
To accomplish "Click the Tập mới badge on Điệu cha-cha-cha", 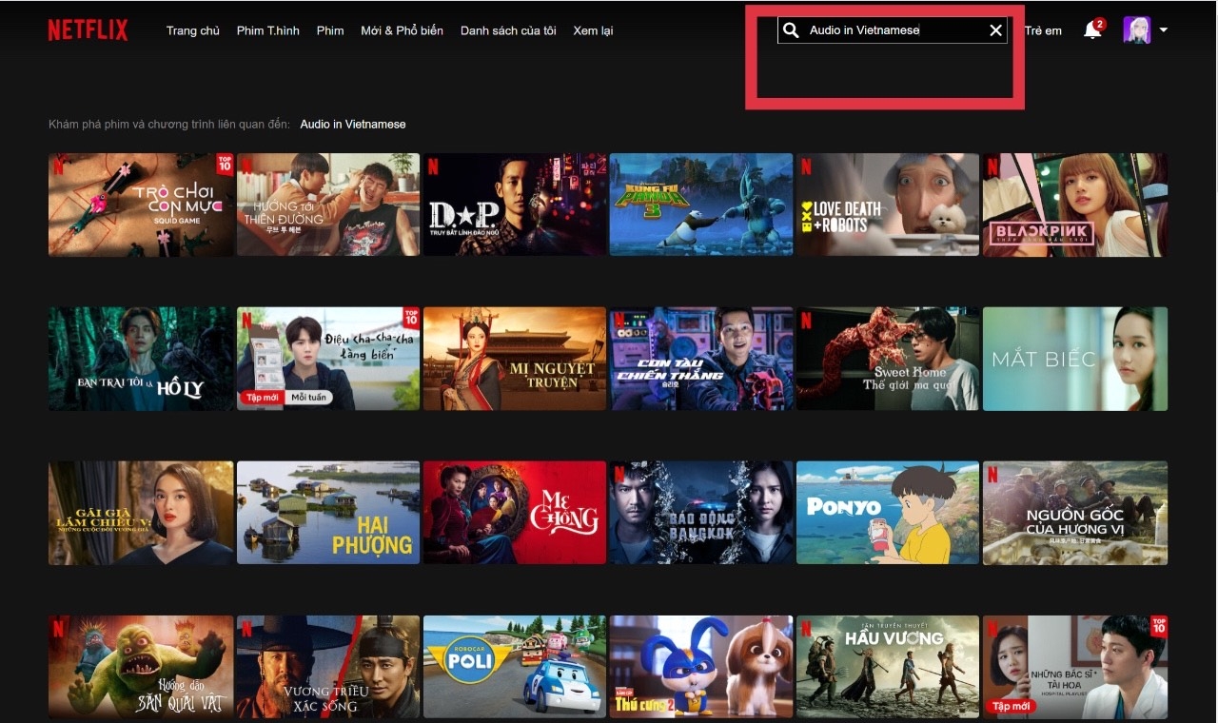I will [263, 397].
